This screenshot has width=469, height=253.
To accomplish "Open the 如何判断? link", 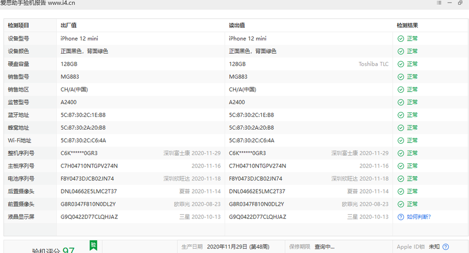I will coord(418,217).
